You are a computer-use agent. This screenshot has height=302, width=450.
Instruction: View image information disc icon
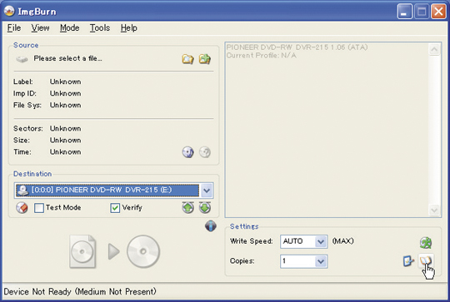coord(188,152)
